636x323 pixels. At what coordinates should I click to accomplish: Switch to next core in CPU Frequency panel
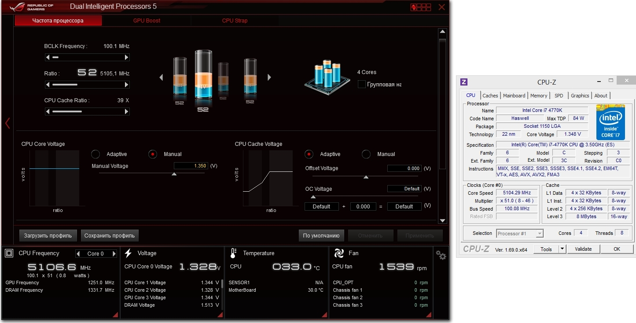click(x=114, y=253)
